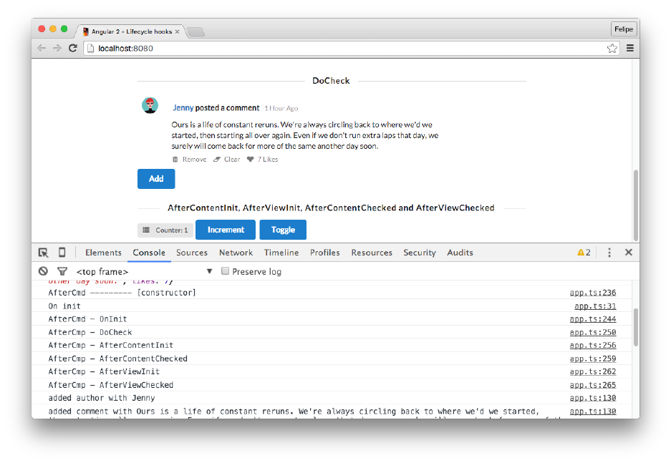Reload the page
The image size is (671, 463).
point(73,48)
